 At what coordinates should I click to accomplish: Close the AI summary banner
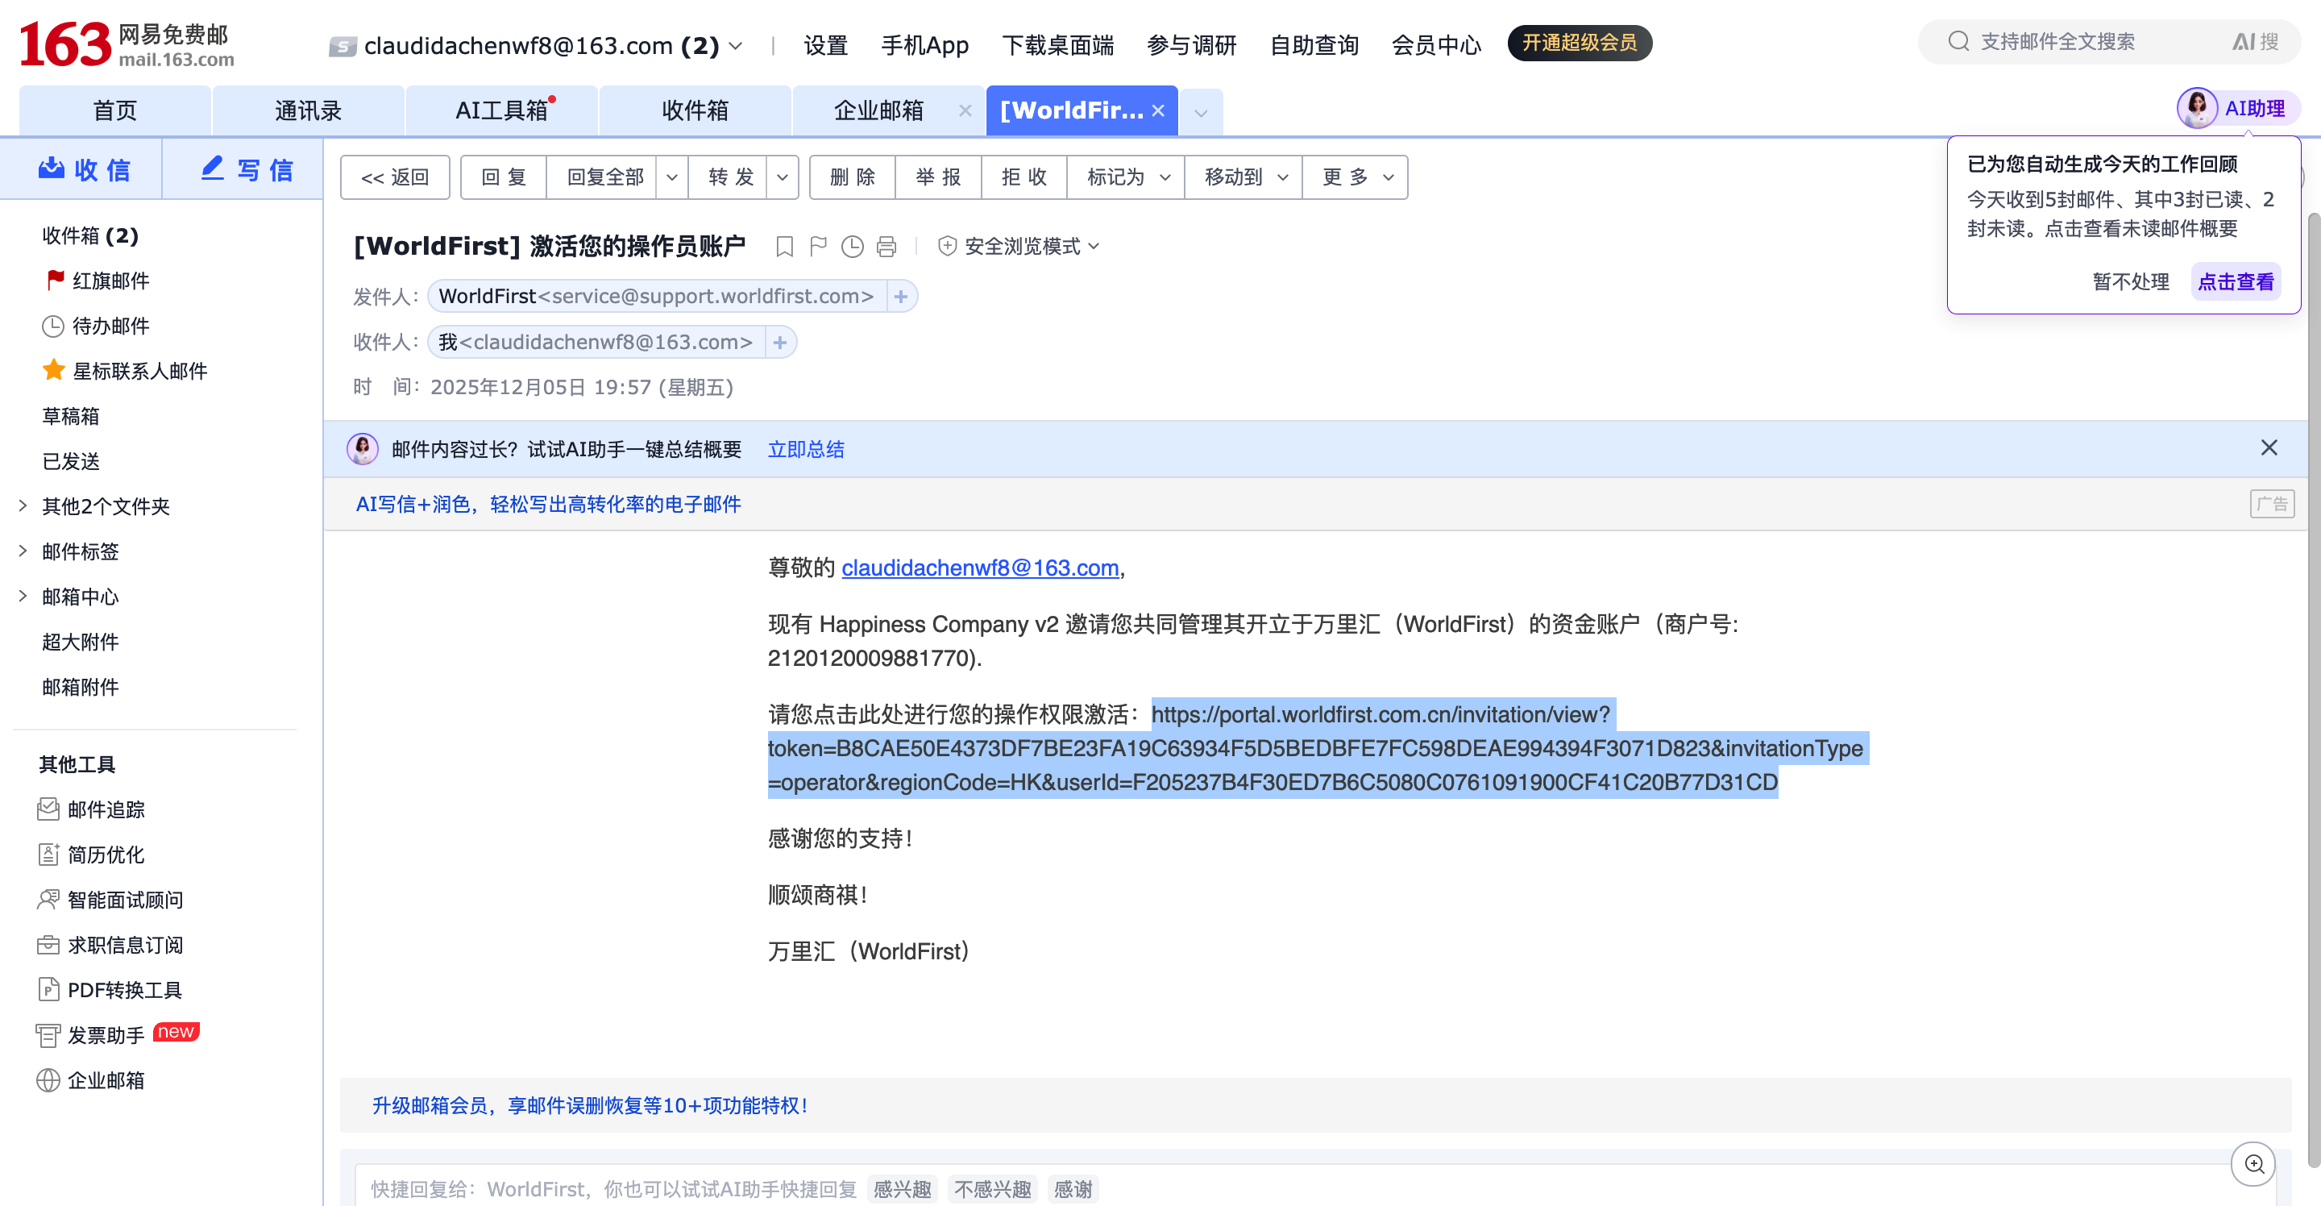[x=2269, y=448]
